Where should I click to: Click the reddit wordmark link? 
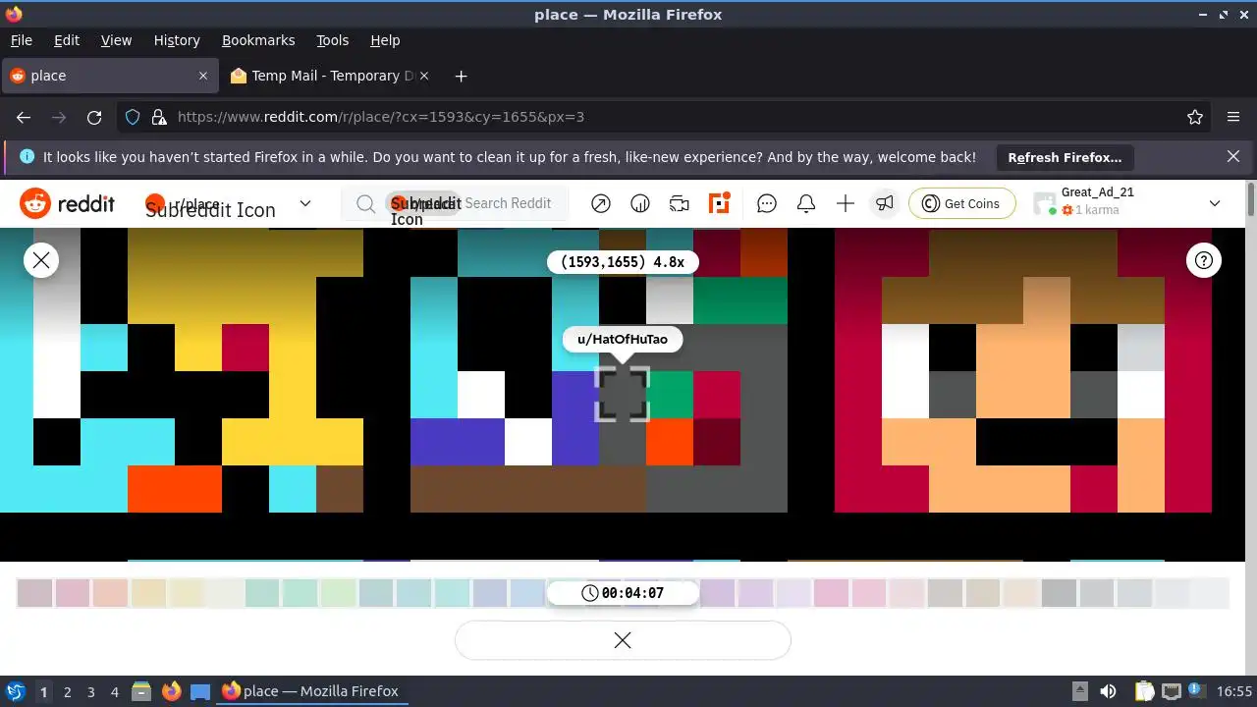pos(86,203)
